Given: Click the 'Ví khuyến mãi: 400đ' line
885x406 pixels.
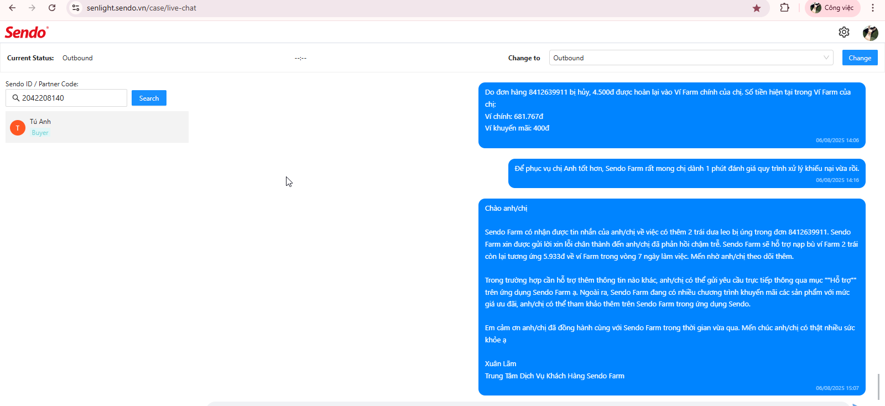Looking at the screenshot, I should tap(517, 128).
